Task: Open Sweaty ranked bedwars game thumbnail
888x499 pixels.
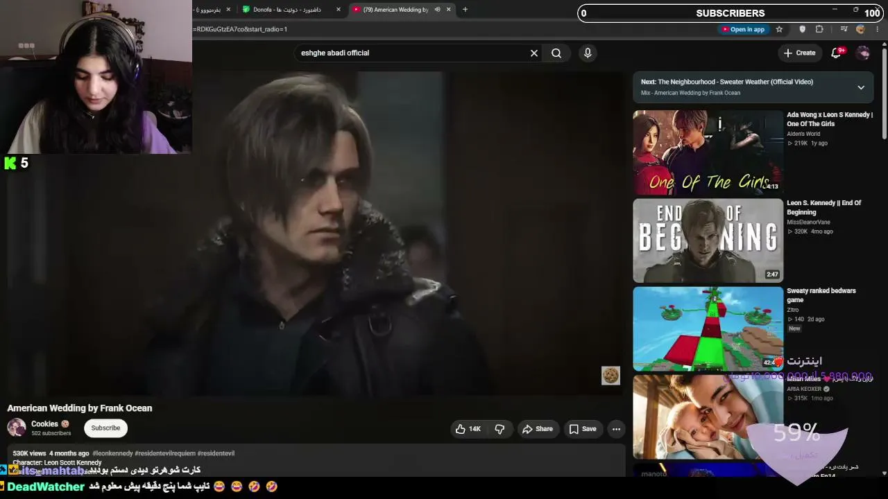Action: pos(708,329)
